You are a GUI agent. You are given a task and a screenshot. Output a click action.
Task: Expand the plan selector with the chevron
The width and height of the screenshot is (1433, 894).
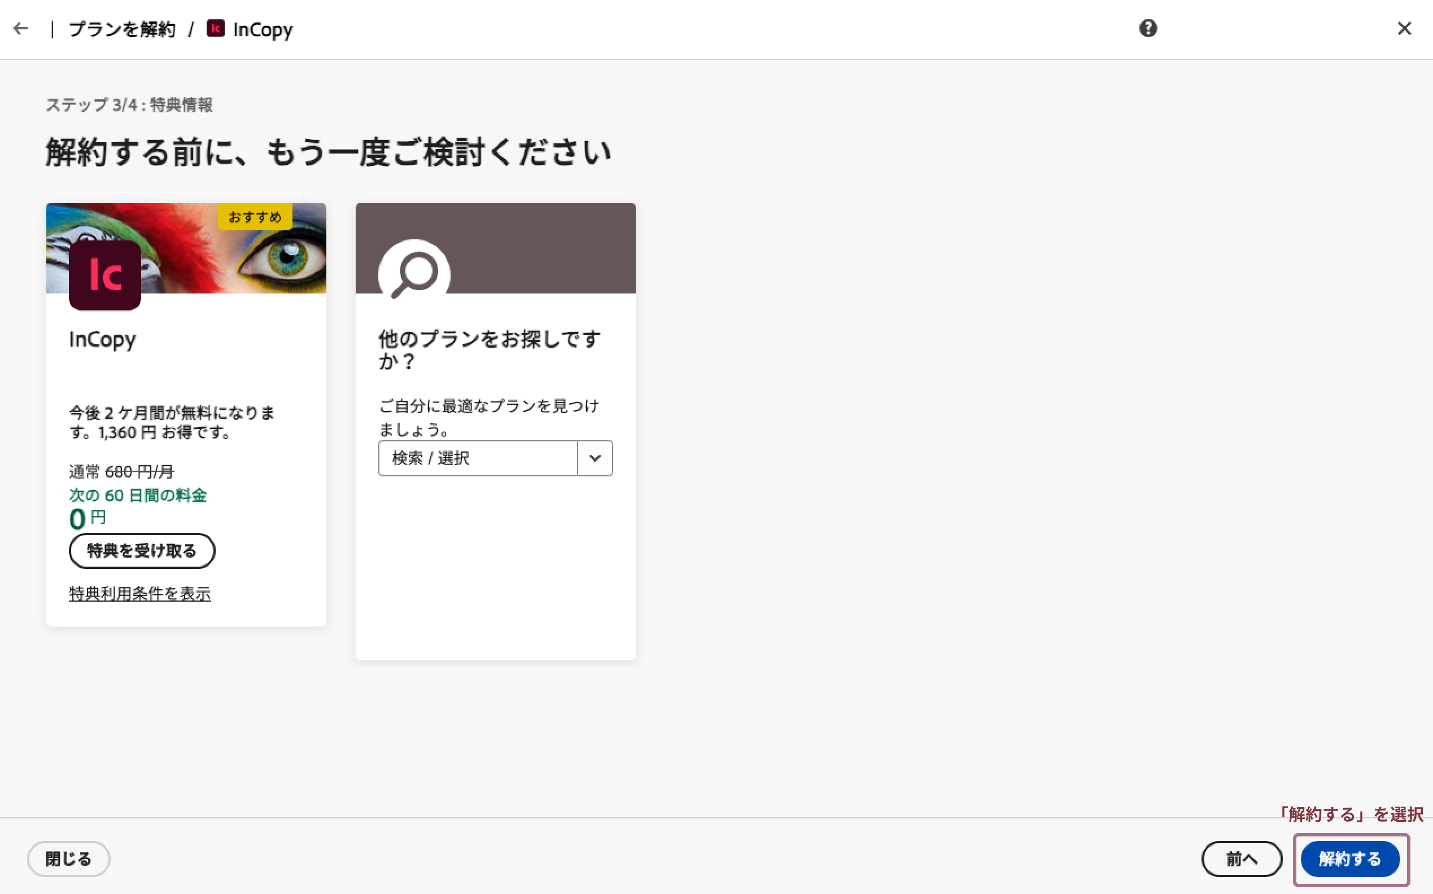pos(595,458)
